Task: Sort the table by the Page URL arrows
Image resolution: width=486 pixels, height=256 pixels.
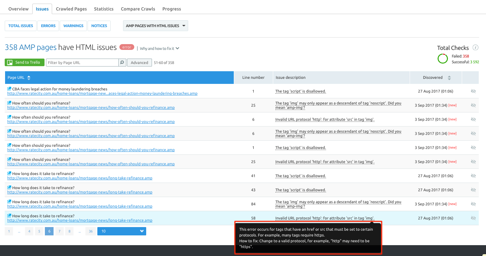Action: [x=29, y=77]
